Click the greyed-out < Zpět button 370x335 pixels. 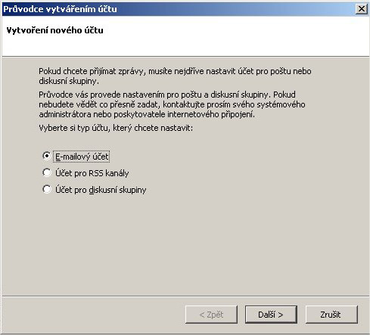pyautogui.click(x=211, y=315)
